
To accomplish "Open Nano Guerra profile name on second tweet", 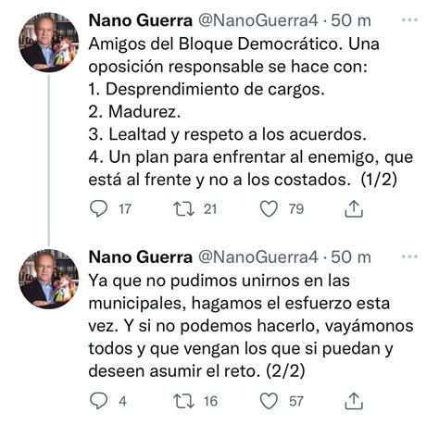I will pos(141,256).
